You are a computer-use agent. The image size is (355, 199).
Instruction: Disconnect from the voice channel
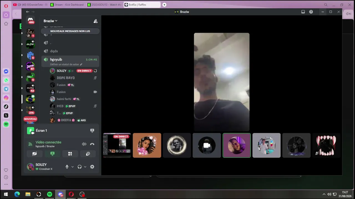[92, 144]
